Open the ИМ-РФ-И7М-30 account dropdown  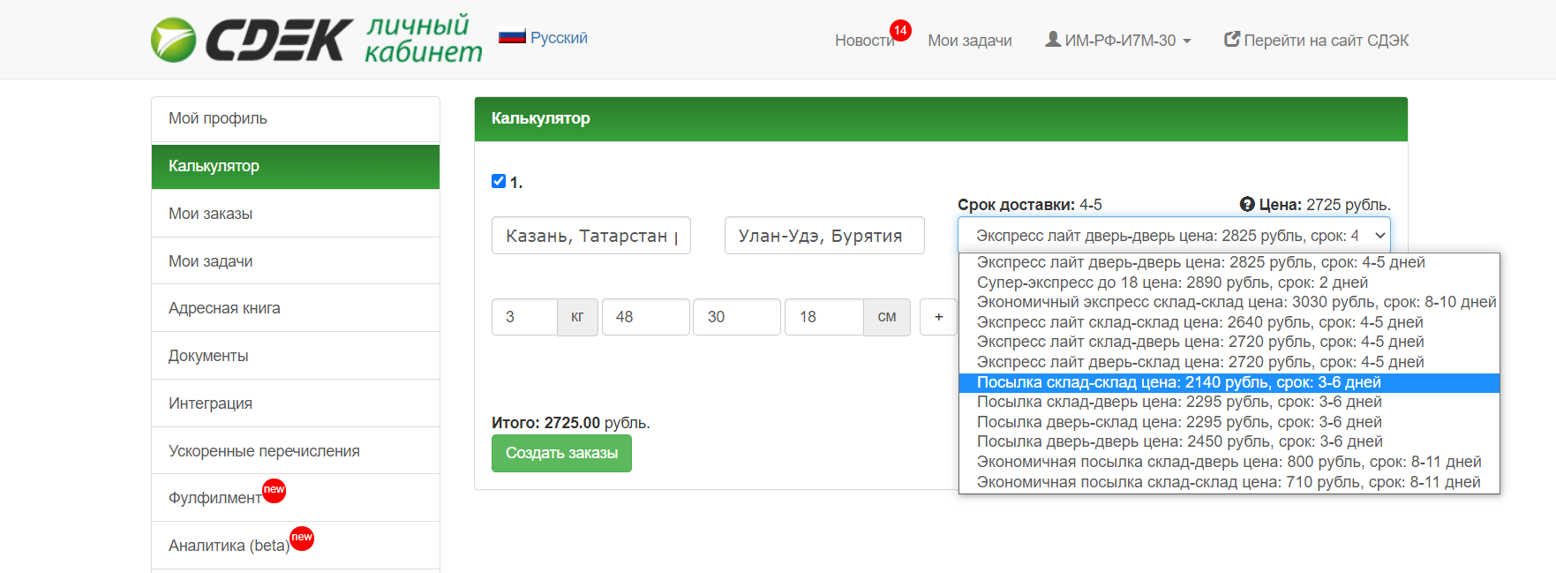(1118, 41)
